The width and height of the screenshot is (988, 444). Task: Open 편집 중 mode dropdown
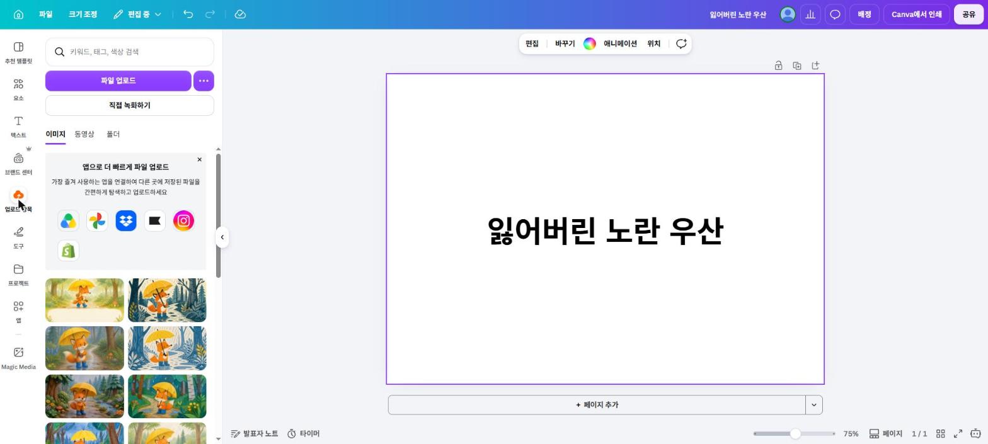click(x=137, y=14)
